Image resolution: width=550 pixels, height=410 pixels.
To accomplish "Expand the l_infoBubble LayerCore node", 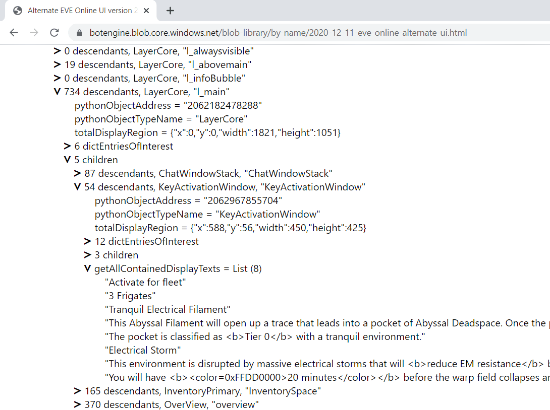I will (x=57, y=79).
